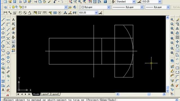Toggle layer 0 freeze sun icon
This screenshot has height=101, width=180.
(x=13, y=7)
